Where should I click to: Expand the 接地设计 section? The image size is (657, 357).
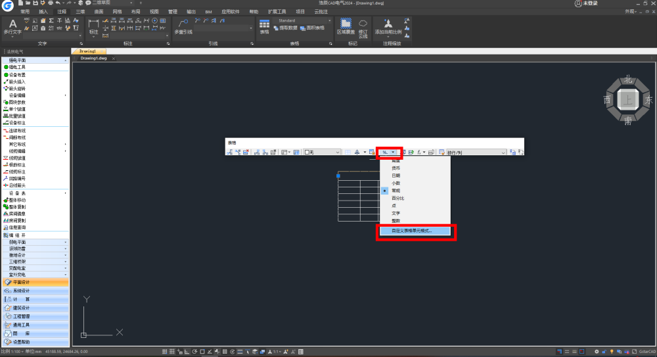point(35,255)
